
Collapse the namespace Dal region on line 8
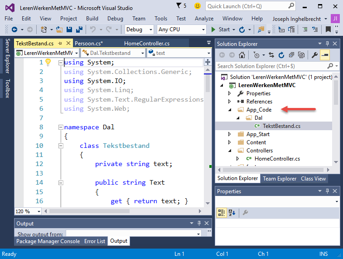point(61,127)
